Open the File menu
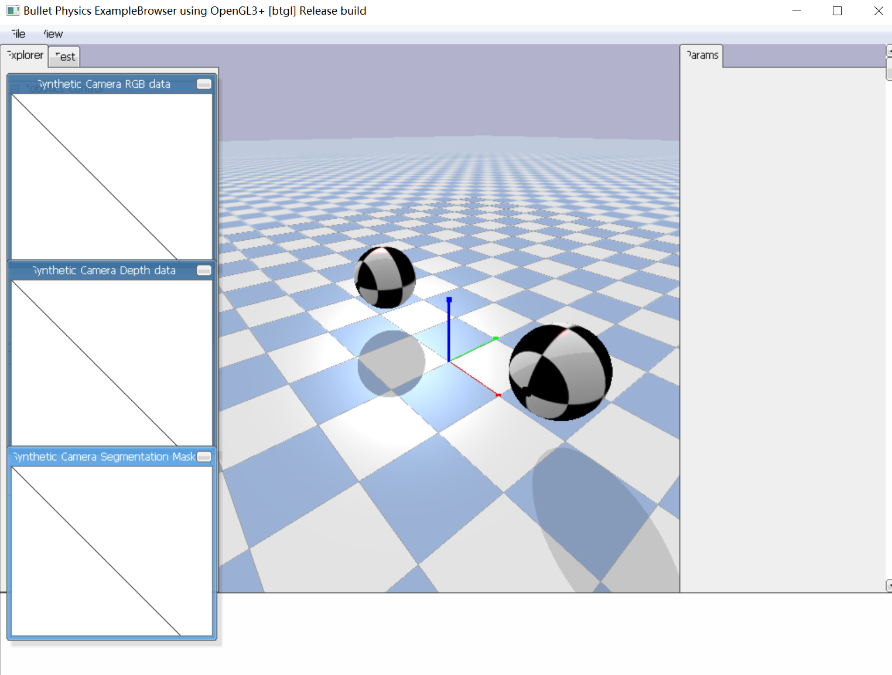 (x=18, y=34)
